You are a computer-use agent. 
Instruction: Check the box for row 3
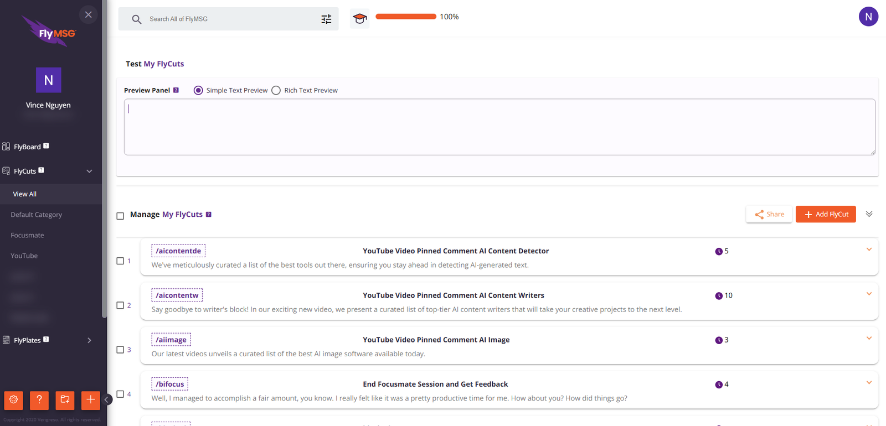pyautogui.click(x=120, y=350)
